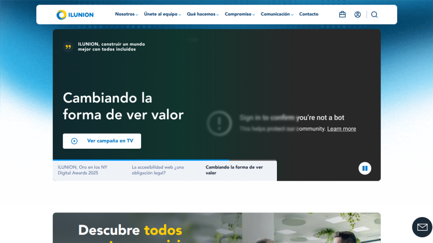
Task: Open the search magnifier icon
Action: click(x=374, y=15)
